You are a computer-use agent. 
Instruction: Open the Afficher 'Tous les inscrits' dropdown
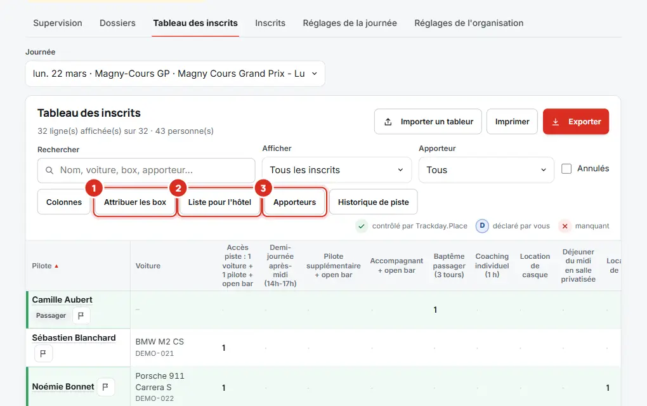point(337,170)
